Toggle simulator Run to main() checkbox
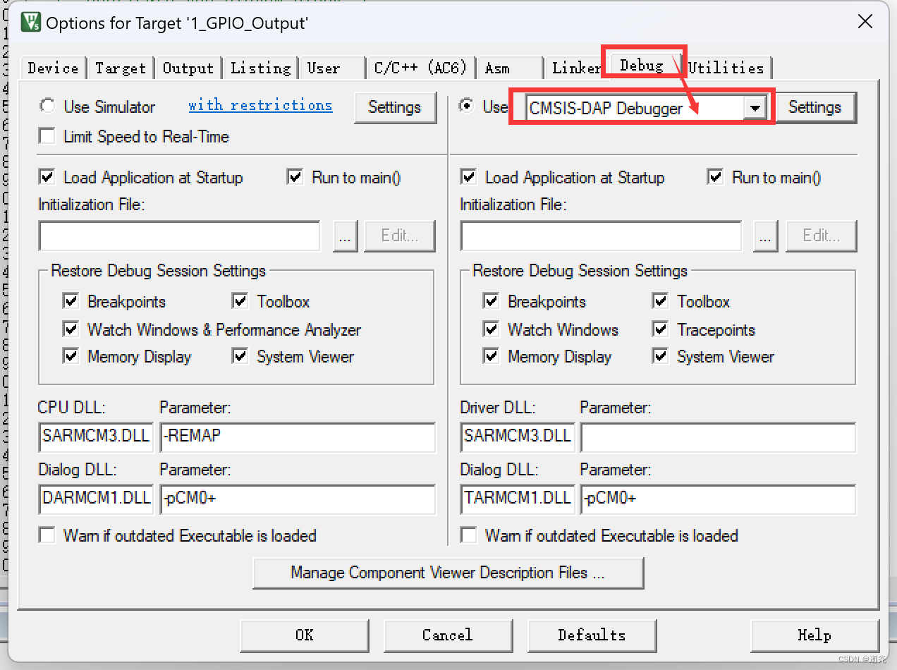 (295, 177)
